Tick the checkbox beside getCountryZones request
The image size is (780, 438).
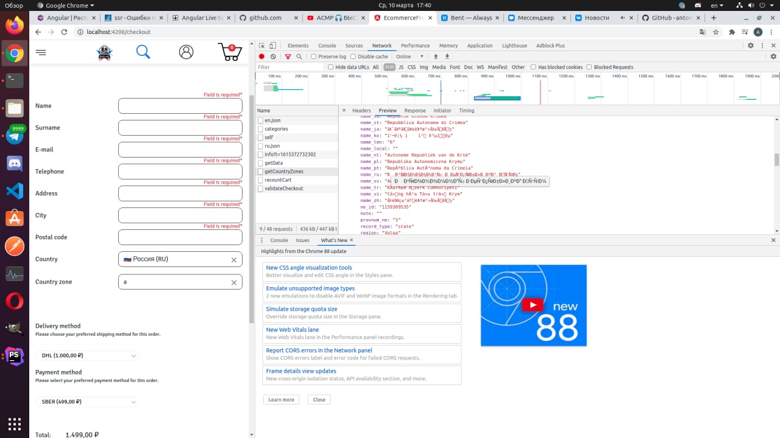pos(260,172)
